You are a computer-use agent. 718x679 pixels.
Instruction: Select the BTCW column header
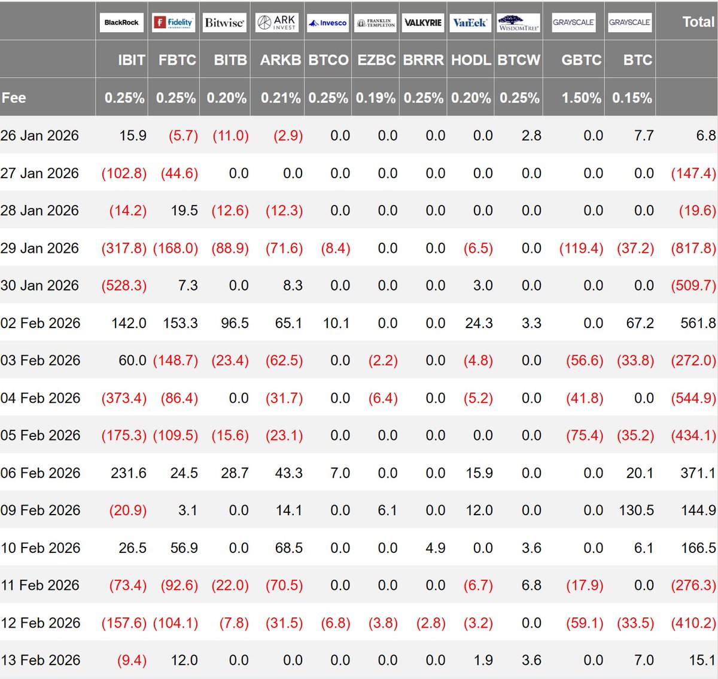pos(519,60)
